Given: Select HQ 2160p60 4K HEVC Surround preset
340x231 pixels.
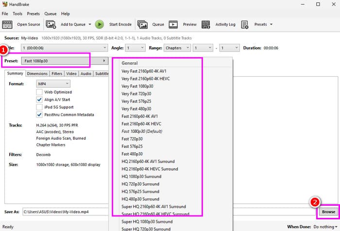Looking at the screenshot, I should coord(150,169).
